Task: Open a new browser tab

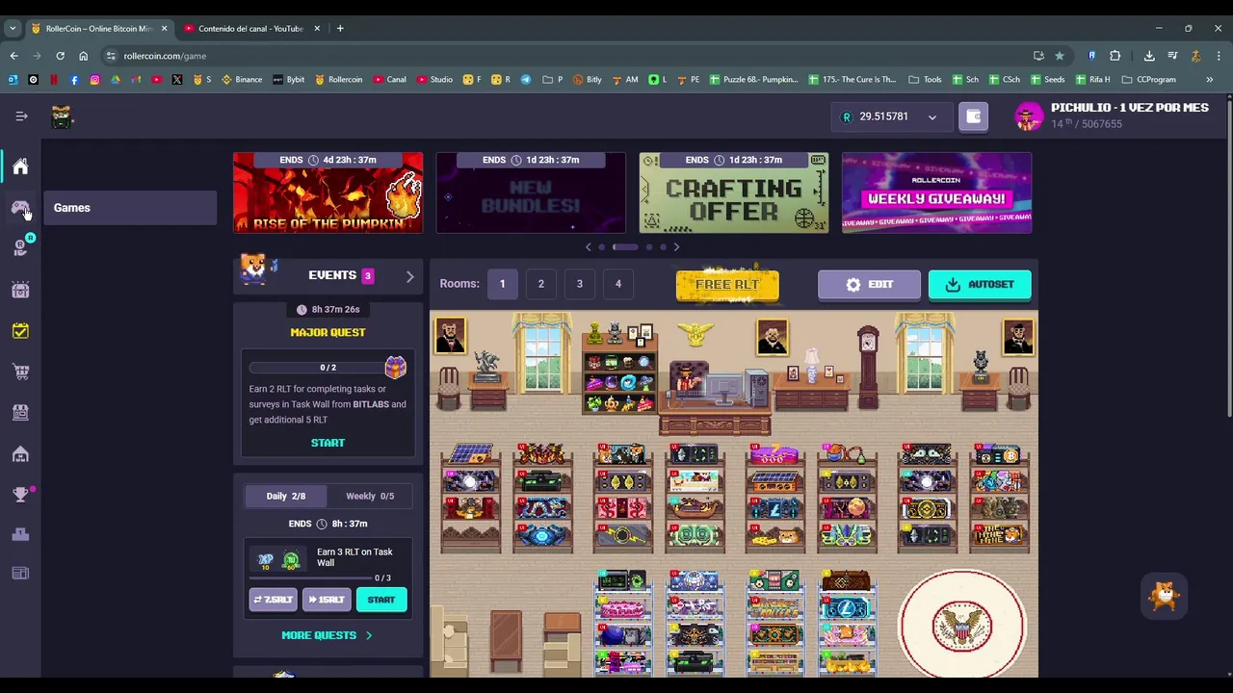Action: click(x=339, y=28)
